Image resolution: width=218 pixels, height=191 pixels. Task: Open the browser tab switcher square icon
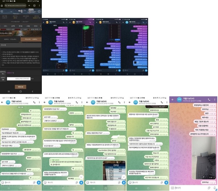click(35, 5)
